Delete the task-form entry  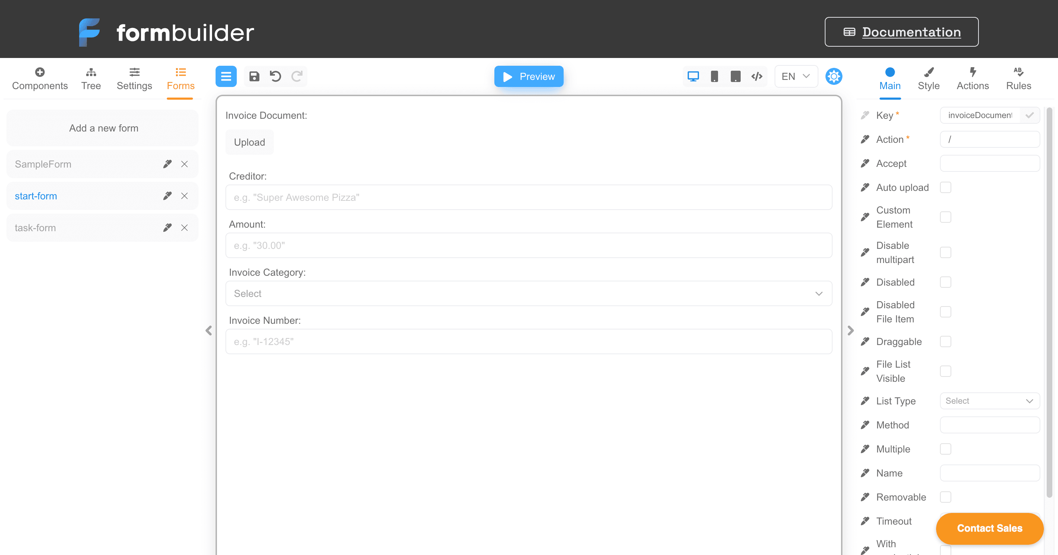coord(185,228)
